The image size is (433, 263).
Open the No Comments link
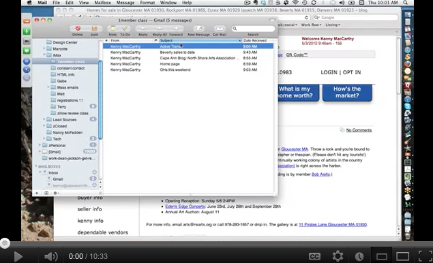359,130
